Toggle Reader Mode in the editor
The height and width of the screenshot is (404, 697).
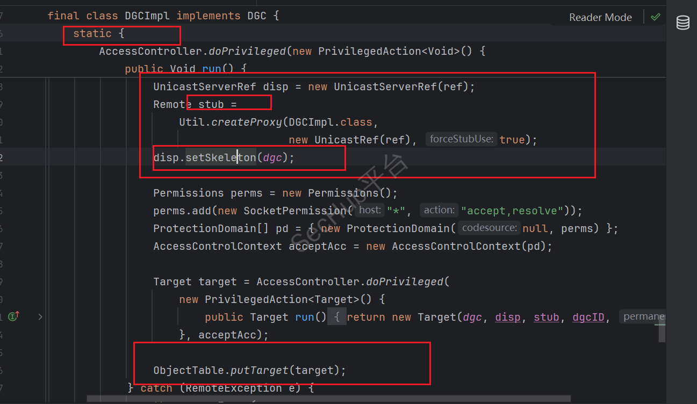coord(600,17)
